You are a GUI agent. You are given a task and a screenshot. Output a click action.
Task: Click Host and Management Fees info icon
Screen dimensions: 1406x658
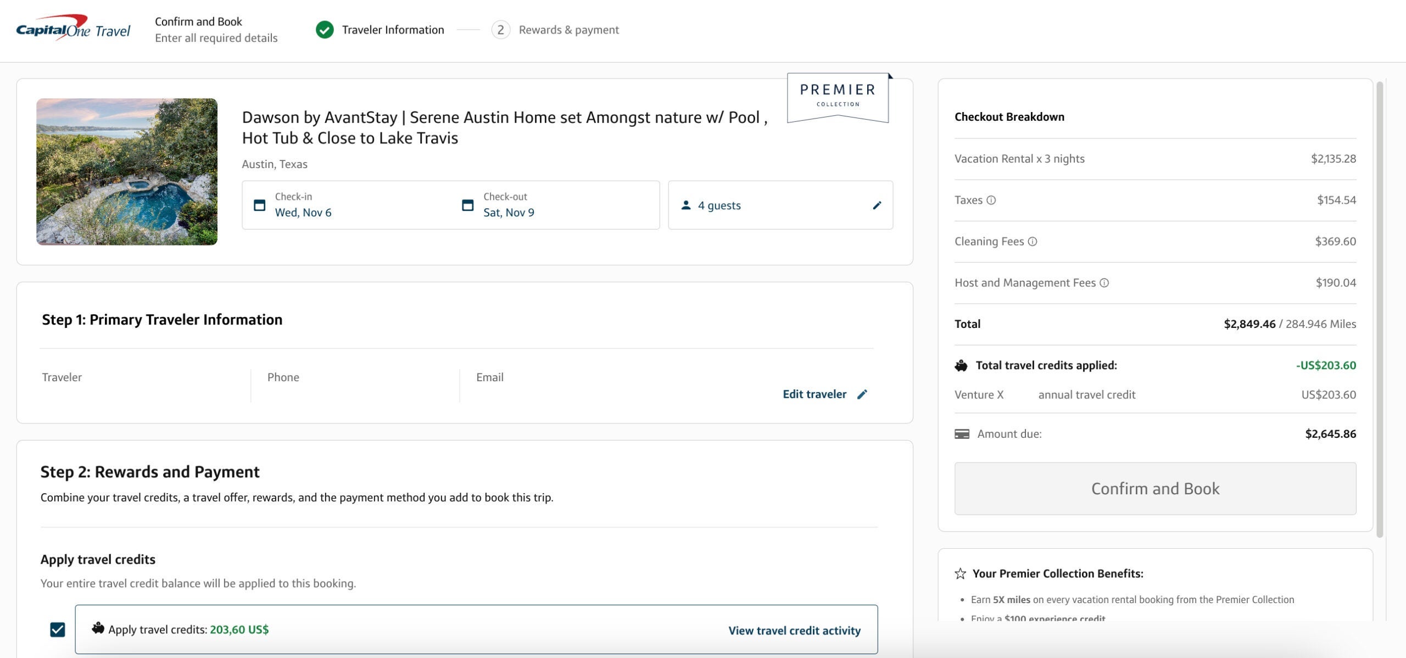[1104, 283]
